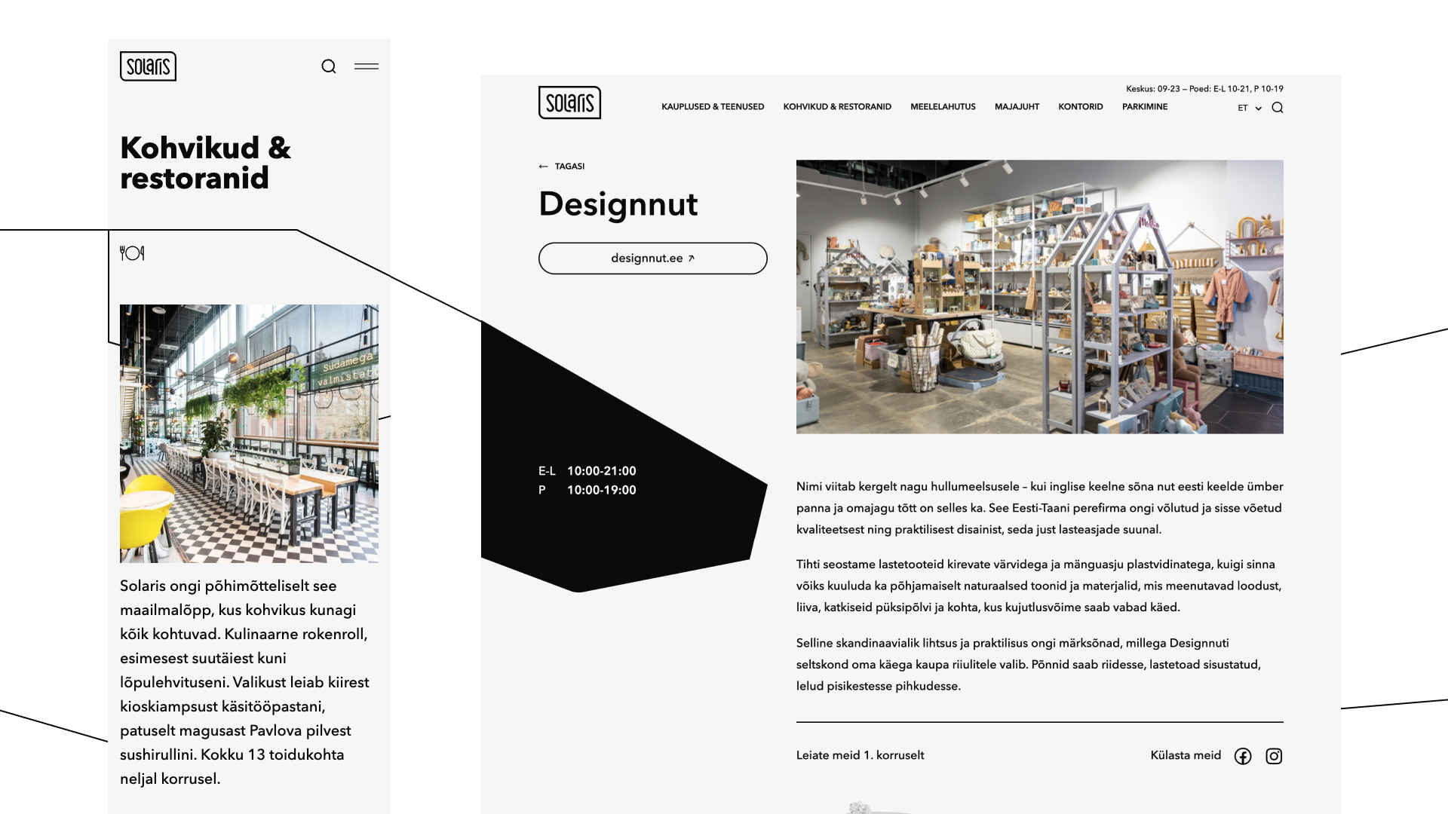Open the mobile hamburger menu

367,66
